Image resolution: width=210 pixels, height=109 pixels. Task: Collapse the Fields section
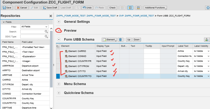4,22
